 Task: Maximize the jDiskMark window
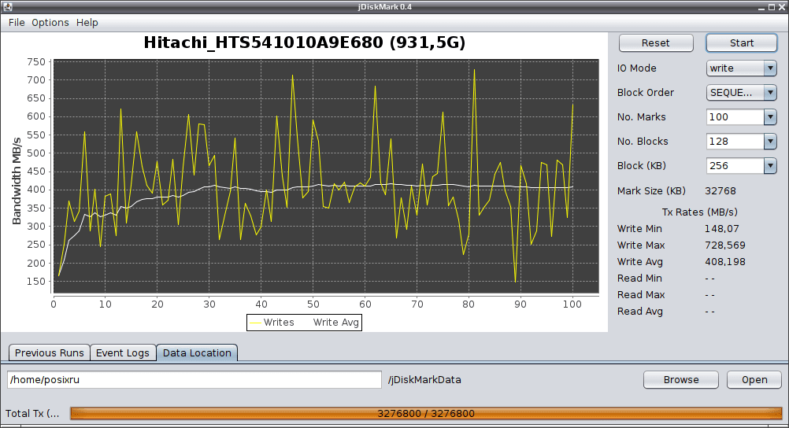772,7
